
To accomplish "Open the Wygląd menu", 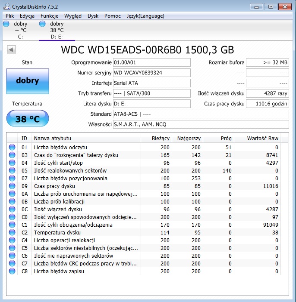I will tap(73, 16).
